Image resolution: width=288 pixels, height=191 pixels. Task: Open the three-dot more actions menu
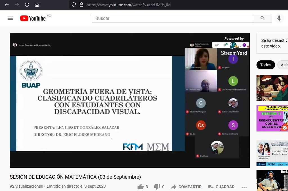[x=244, y=187]
